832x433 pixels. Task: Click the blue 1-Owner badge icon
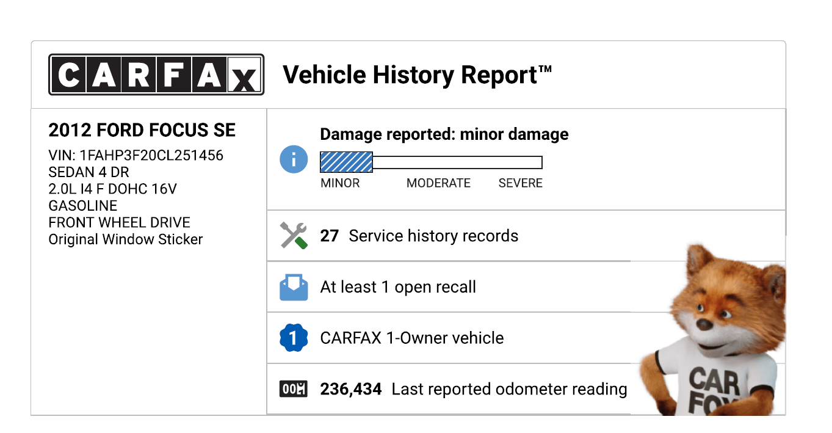click(293, 338)
